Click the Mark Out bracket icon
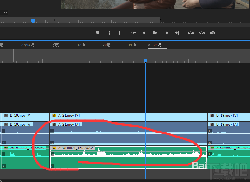This screenshot has width=250, height=182. [x=119, y=33]
